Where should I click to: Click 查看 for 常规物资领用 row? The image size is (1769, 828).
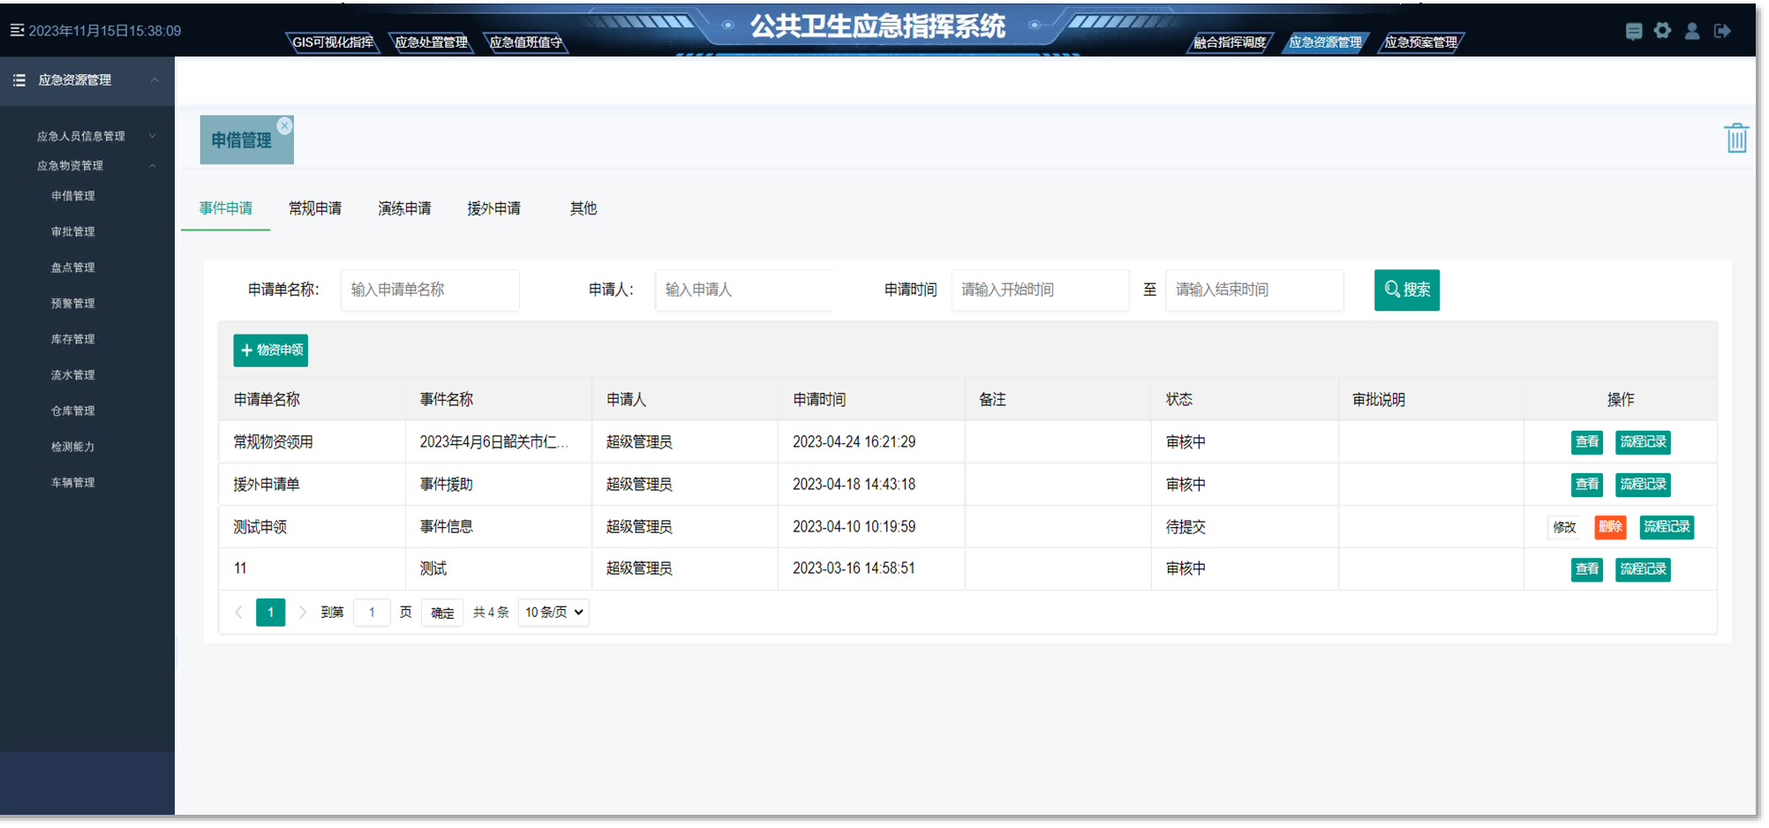pos(1587,442)
